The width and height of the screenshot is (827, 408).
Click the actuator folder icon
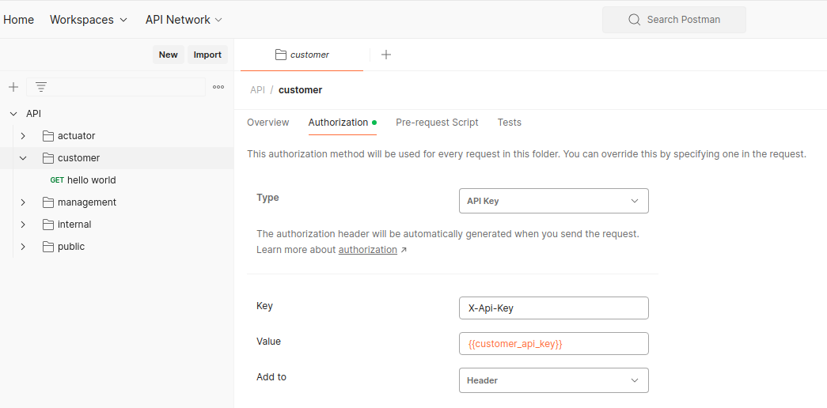coord(48,136)
